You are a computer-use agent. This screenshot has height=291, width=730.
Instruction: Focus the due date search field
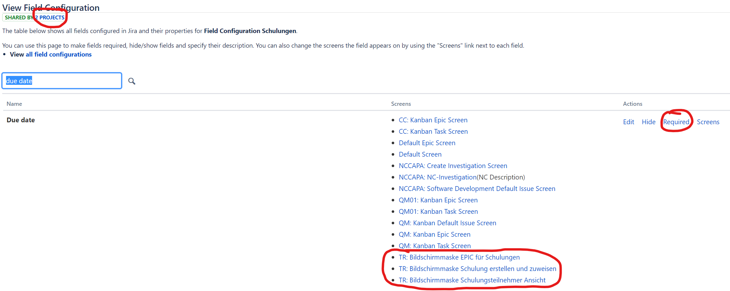click(62, 81)
